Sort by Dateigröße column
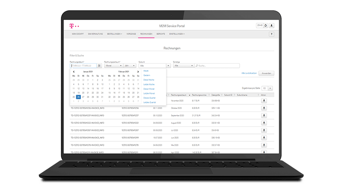343x190 pixels. (x=217, y=95)
